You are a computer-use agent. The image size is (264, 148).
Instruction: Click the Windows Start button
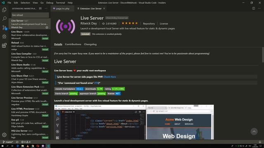[x=2, y=146]
